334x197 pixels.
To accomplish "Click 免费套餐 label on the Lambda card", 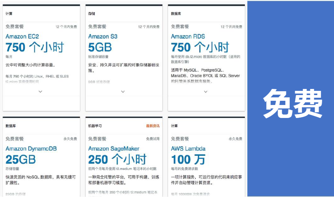I will pyautogui.click(x=180, y=139).
